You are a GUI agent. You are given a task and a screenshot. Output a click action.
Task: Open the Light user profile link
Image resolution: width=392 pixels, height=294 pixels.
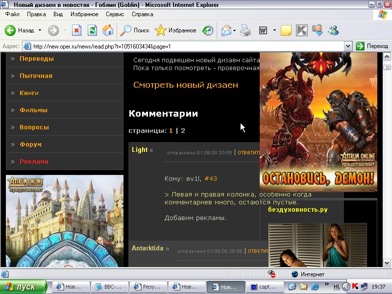140,150
